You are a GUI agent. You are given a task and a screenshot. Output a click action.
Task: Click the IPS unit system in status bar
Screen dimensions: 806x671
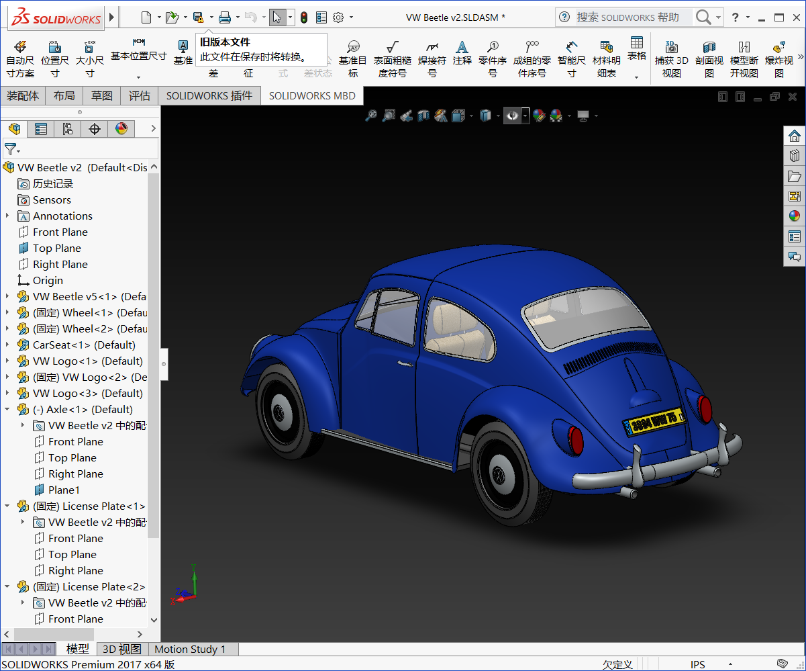coord(698,664)
